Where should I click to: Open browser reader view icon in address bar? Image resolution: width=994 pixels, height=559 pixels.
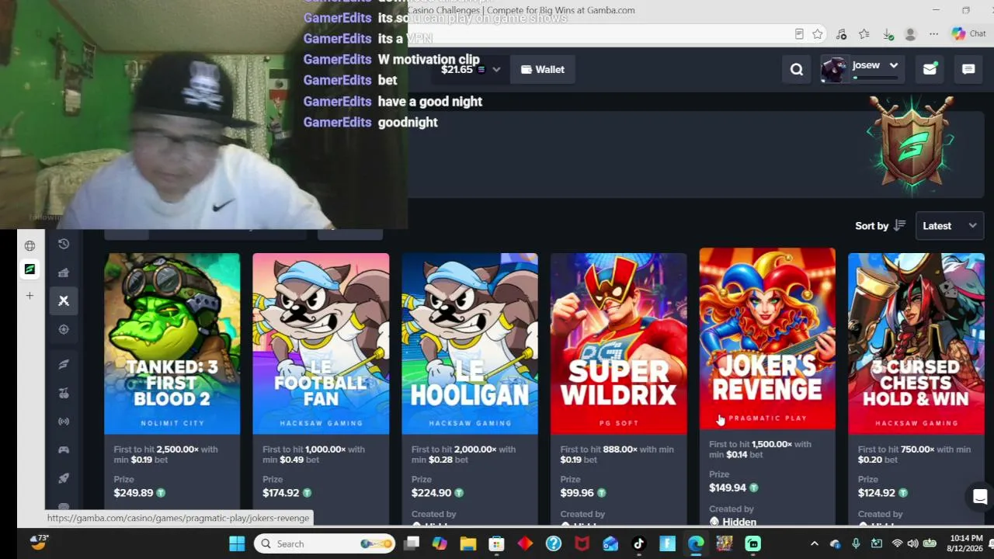click(x=799, y=34)
